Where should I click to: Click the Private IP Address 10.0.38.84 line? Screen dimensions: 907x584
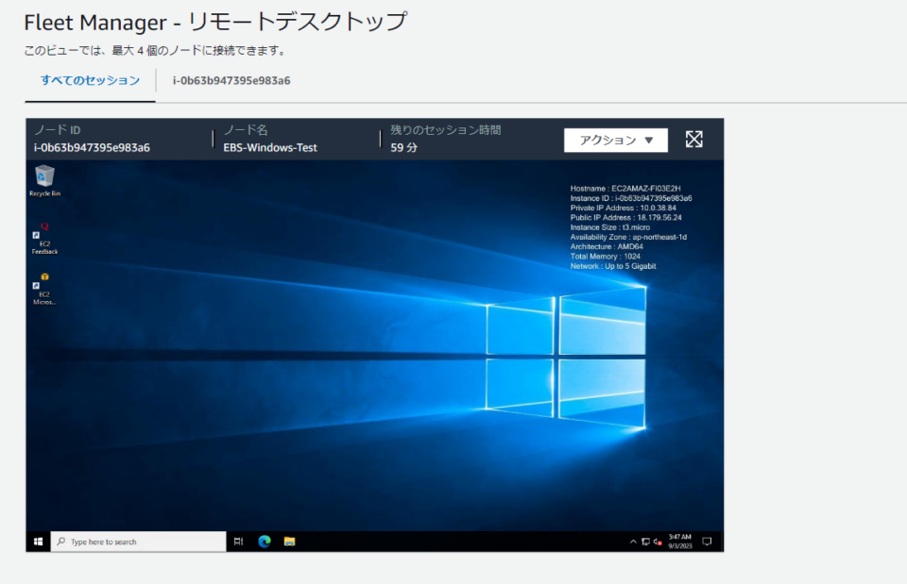tap(623, 208)
